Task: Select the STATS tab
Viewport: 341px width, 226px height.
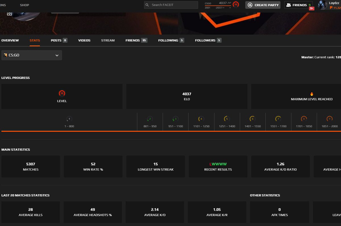Action: [35, 40]
